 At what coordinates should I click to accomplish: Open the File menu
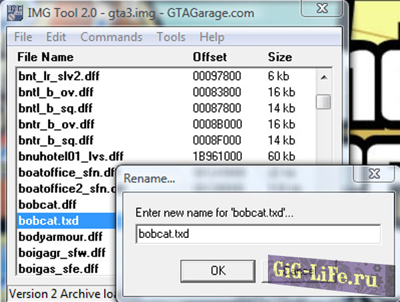click(23, 37)
